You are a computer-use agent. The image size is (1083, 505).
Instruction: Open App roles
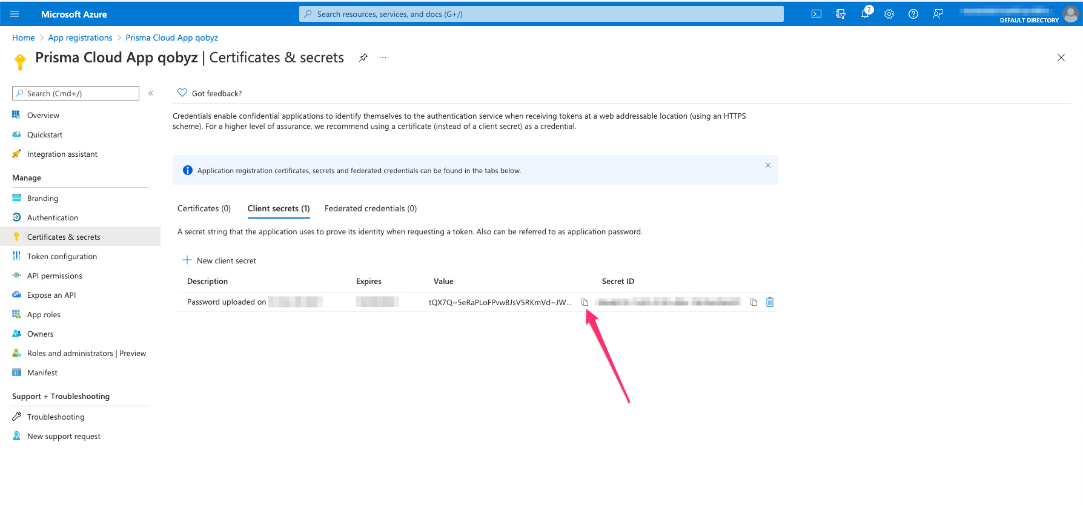pos(44,314)
